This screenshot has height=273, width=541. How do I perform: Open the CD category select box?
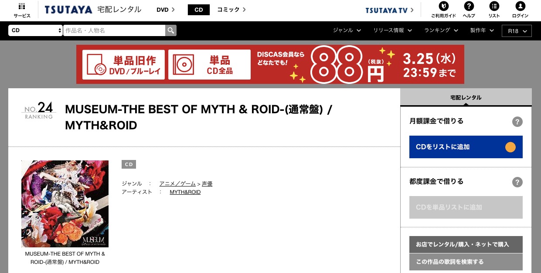click(36, 30)
